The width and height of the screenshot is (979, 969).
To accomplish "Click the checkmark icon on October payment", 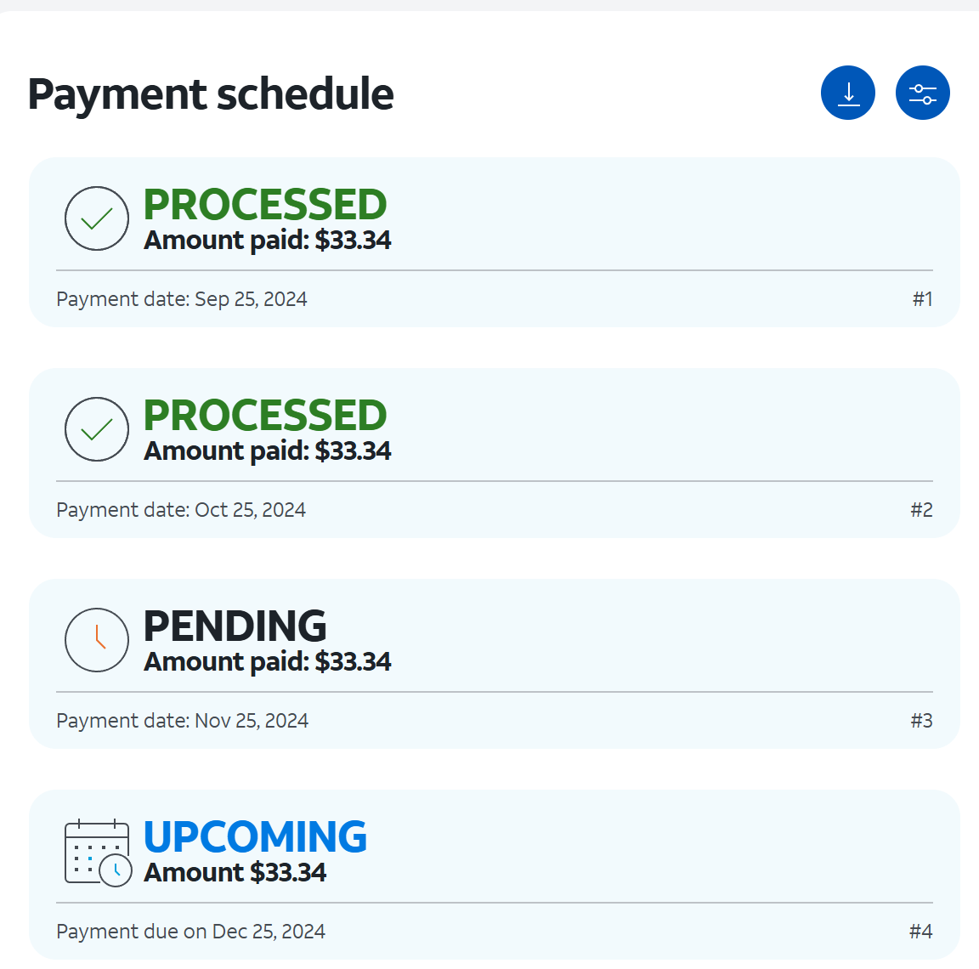I will pyautogui.click(x=97, y=429).
